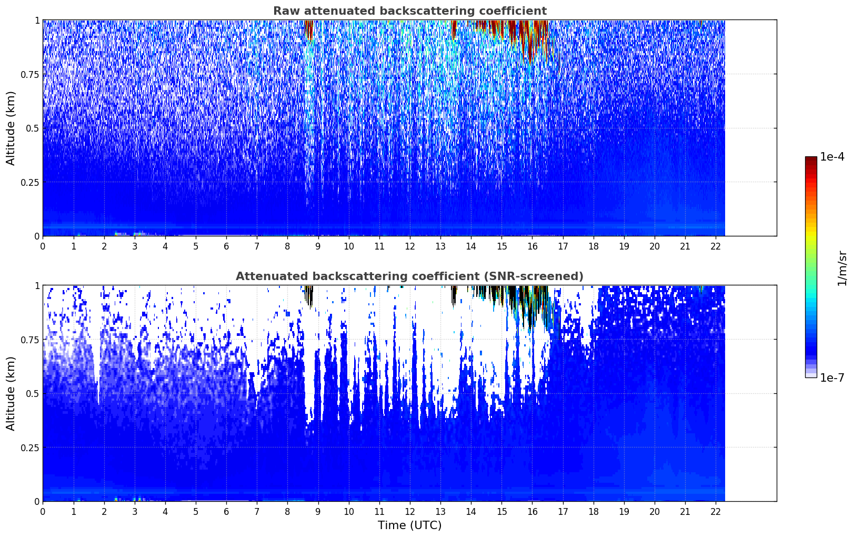Click the '0.75' altitude tick on the top plot
Viewport: 853px width, 537px height.
[x=30, y=74]
